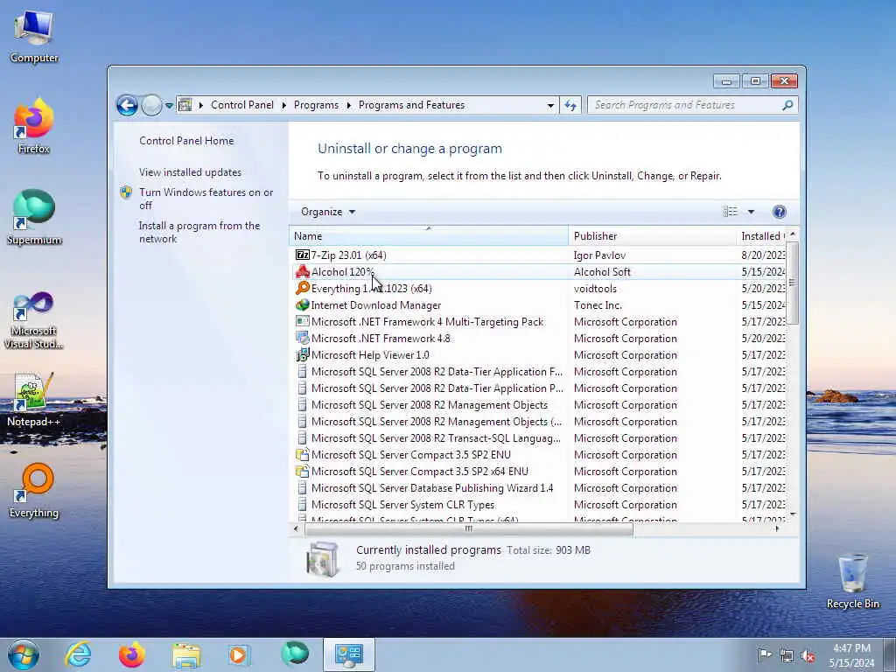The height and width of the screenshot is (672, 896).
Task: Click the Control Panel taskbar button
Action: (348, 654)
